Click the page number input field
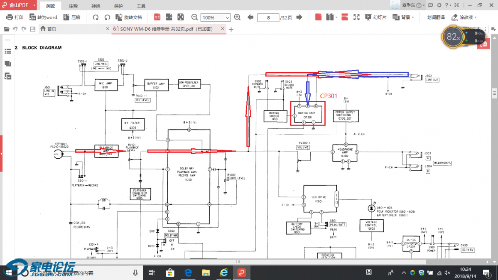 (x=268, y=17)
